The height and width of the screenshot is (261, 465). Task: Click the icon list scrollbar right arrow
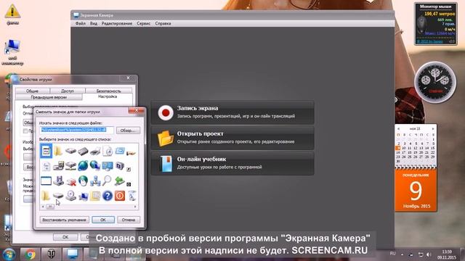pos(136,207)
